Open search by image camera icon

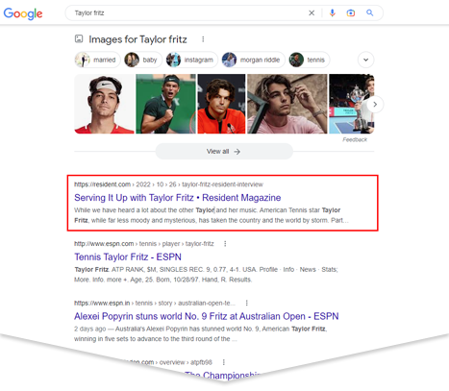pyautogui.click(x=351, y=13)
